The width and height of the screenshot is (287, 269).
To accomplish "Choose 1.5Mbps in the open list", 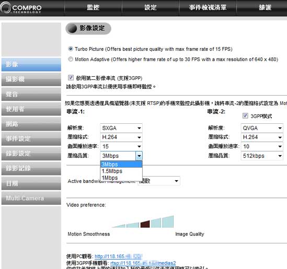I will click(x=121, y=171).
